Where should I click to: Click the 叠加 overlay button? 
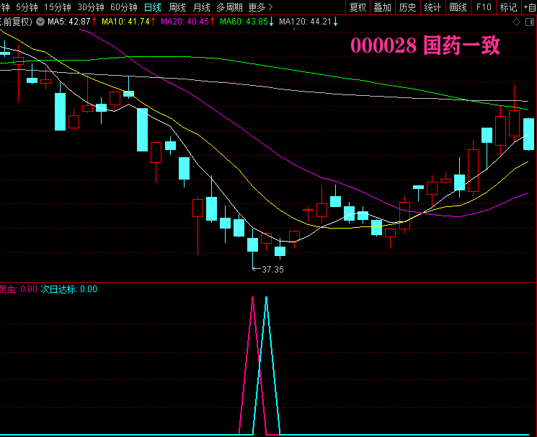click(x=383, y=7)
